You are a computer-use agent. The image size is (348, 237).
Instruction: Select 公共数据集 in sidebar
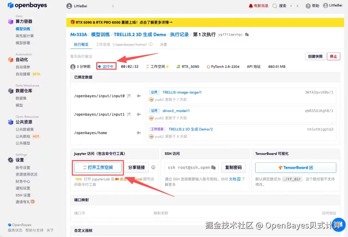pyautogui.click(x=24, y=129)
